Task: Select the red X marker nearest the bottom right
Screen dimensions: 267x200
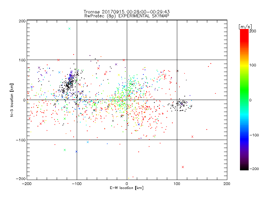Action: click(x=183, y=167)
